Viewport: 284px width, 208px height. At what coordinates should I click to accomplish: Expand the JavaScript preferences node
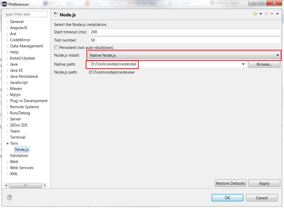coord(7,83)
